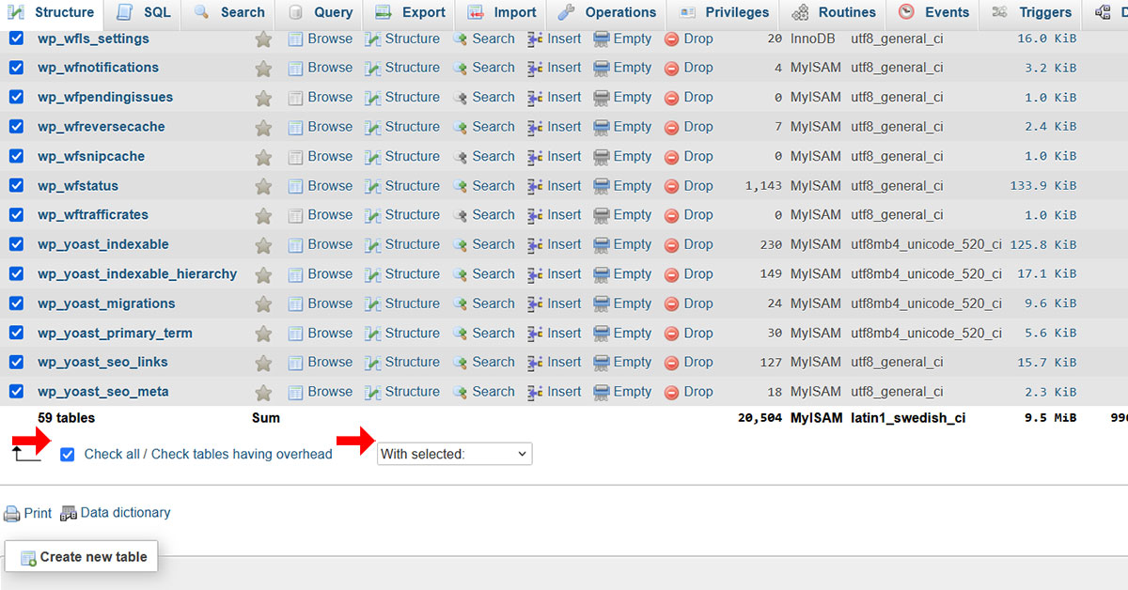Click Browse icon in wp_yoast_indexable row
The image size is (1128, 590).
pos(296,245)
